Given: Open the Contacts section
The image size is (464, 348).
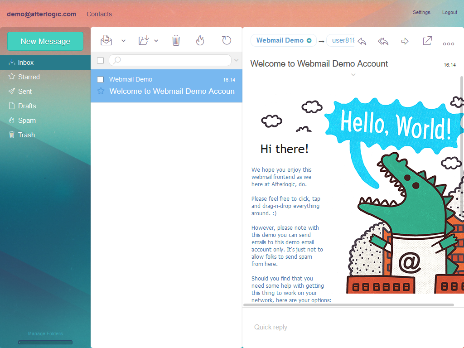Looking at the screenshot, I should click(99, 14).
